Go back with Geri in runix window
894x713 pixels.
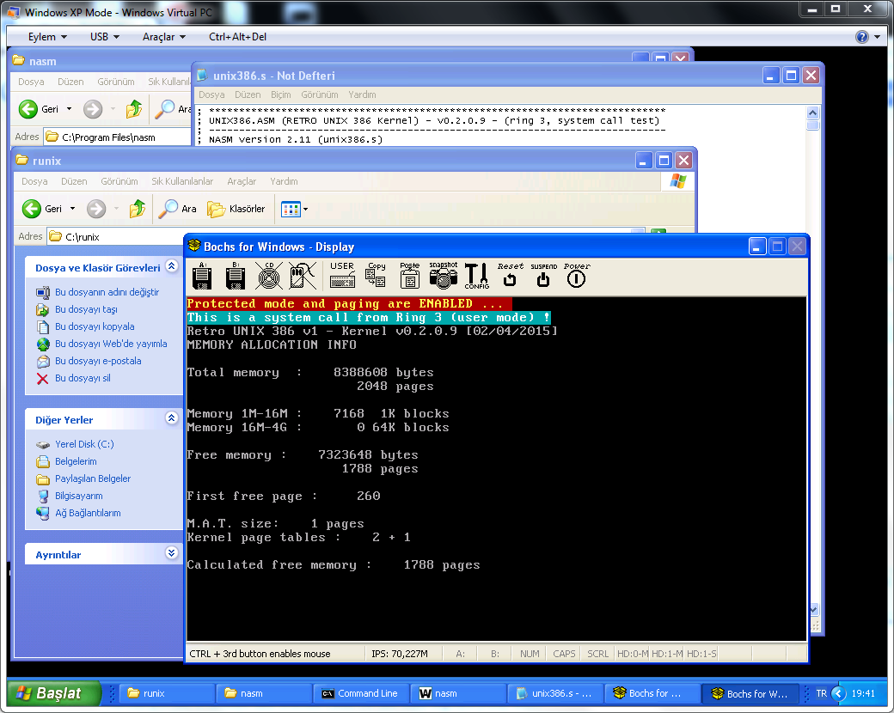click(x=42, y=209)
